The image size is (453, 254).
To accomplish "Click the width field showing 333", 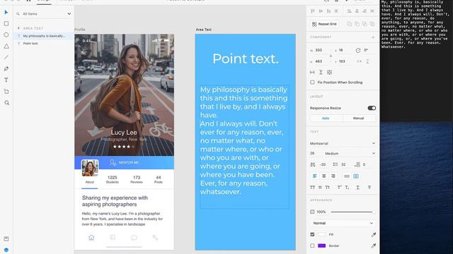I will pos(321,50).
